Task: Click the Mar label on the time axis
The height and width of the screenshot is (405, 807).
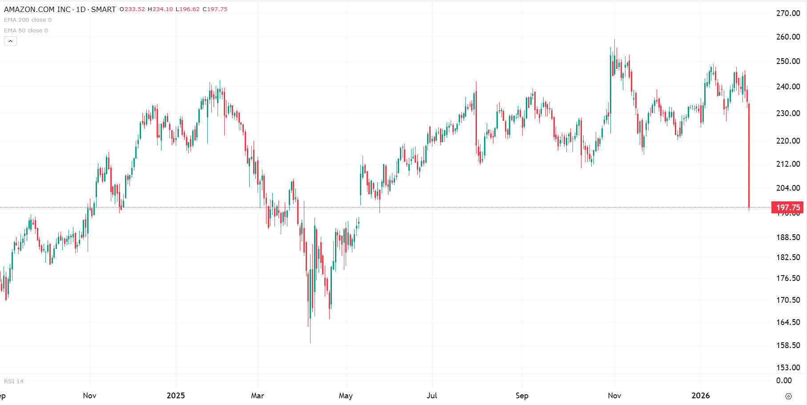Action: coord(258,396)
